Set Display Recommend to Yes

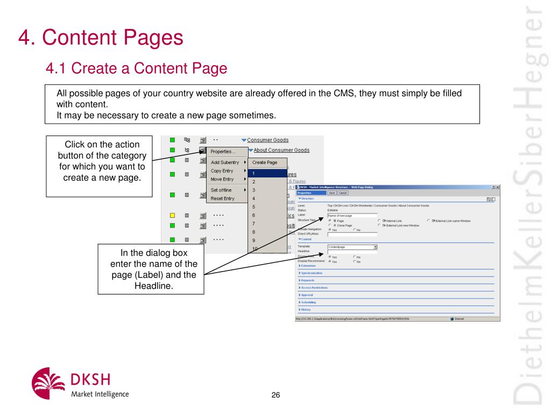pos(330,261)
